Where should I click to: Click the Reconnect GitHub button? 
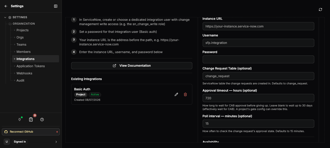click(x=31, y=132)
